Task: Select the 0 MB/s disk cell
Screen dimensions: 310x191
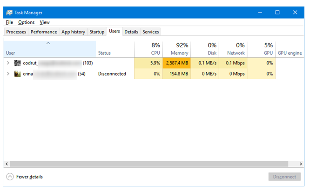Action: pos(205,74)
